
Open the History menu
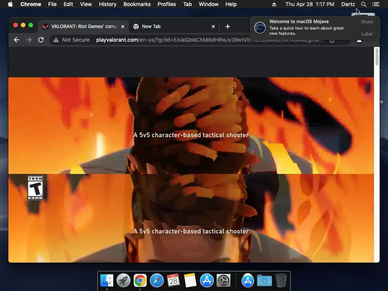pyautogui.click(x=108, y=4)
